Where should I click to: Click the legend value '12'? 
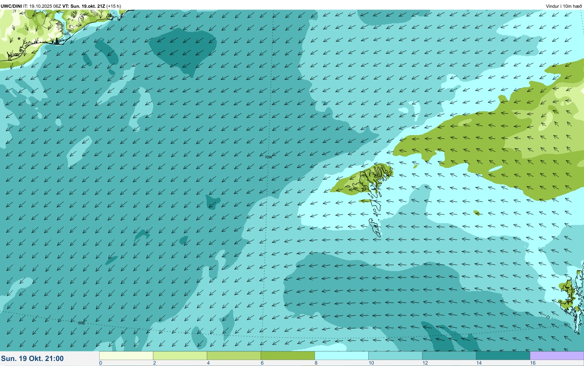[x=425, y=363]
